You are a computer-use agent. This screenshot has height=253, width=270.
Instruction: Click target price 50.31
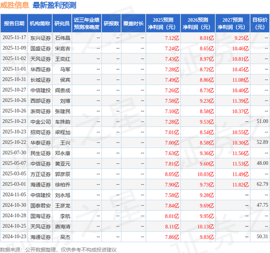pyautogui.click(x=262, y=236)
